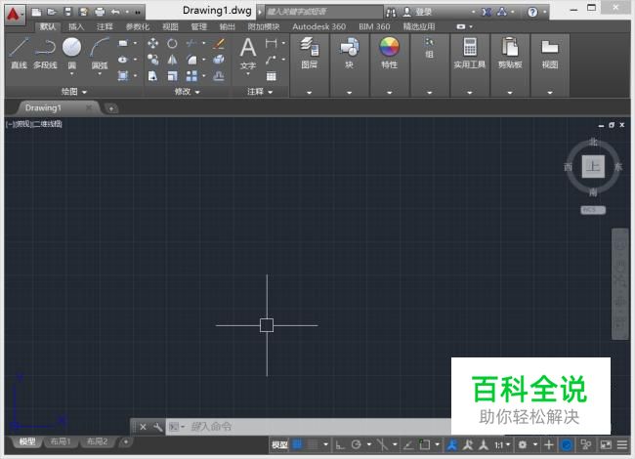Select the Line (直线) drawing tool

point(19,53)
